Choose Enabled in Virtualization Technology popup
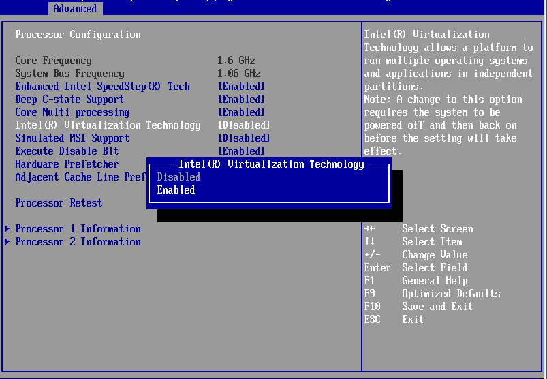 pos(176,190)
